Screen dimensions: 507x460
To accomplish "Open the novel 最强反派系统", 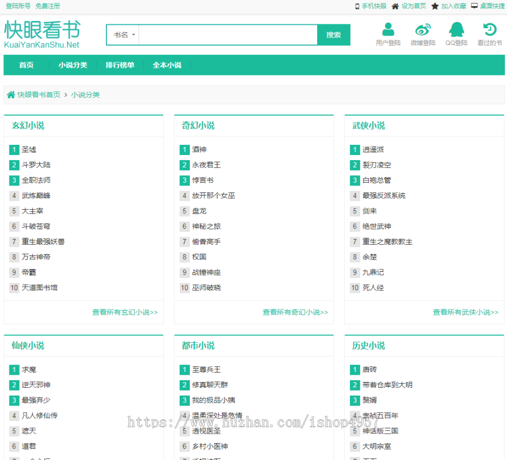I will (384, 196).
